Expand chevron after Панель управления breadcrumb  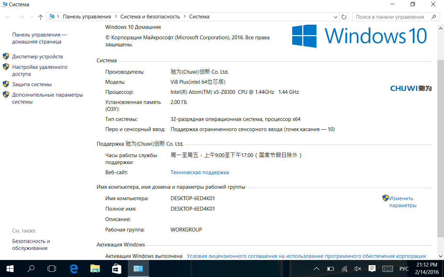pyautogui.click(x=116, y=17)
